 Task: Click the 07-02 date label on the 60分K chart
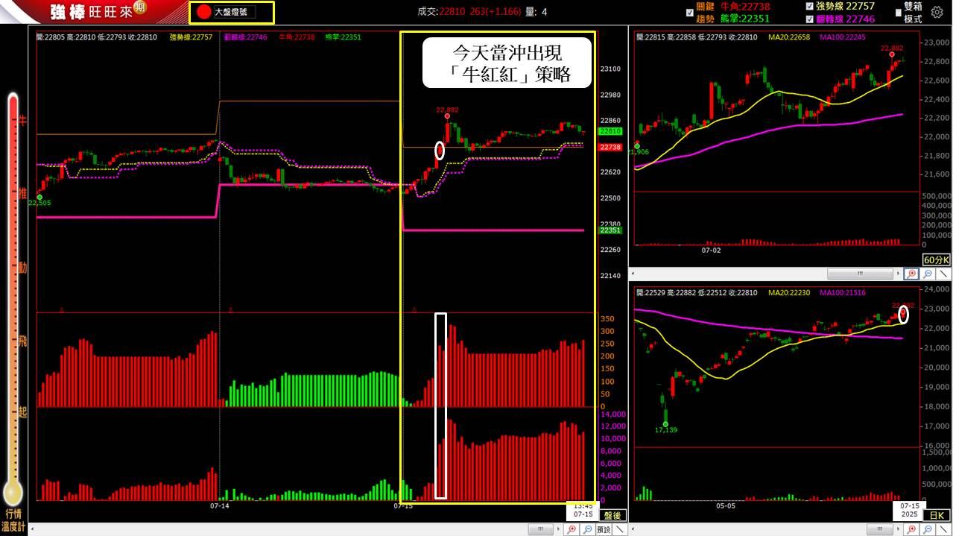click(712, 250)
